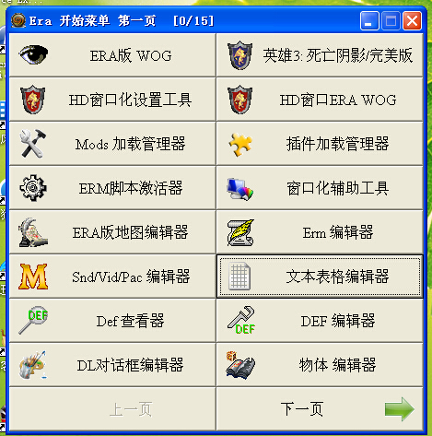The width and height of the screenshot is (432, 436).
Task: Open HD窗口化设置工具
Action: point(112,100)
